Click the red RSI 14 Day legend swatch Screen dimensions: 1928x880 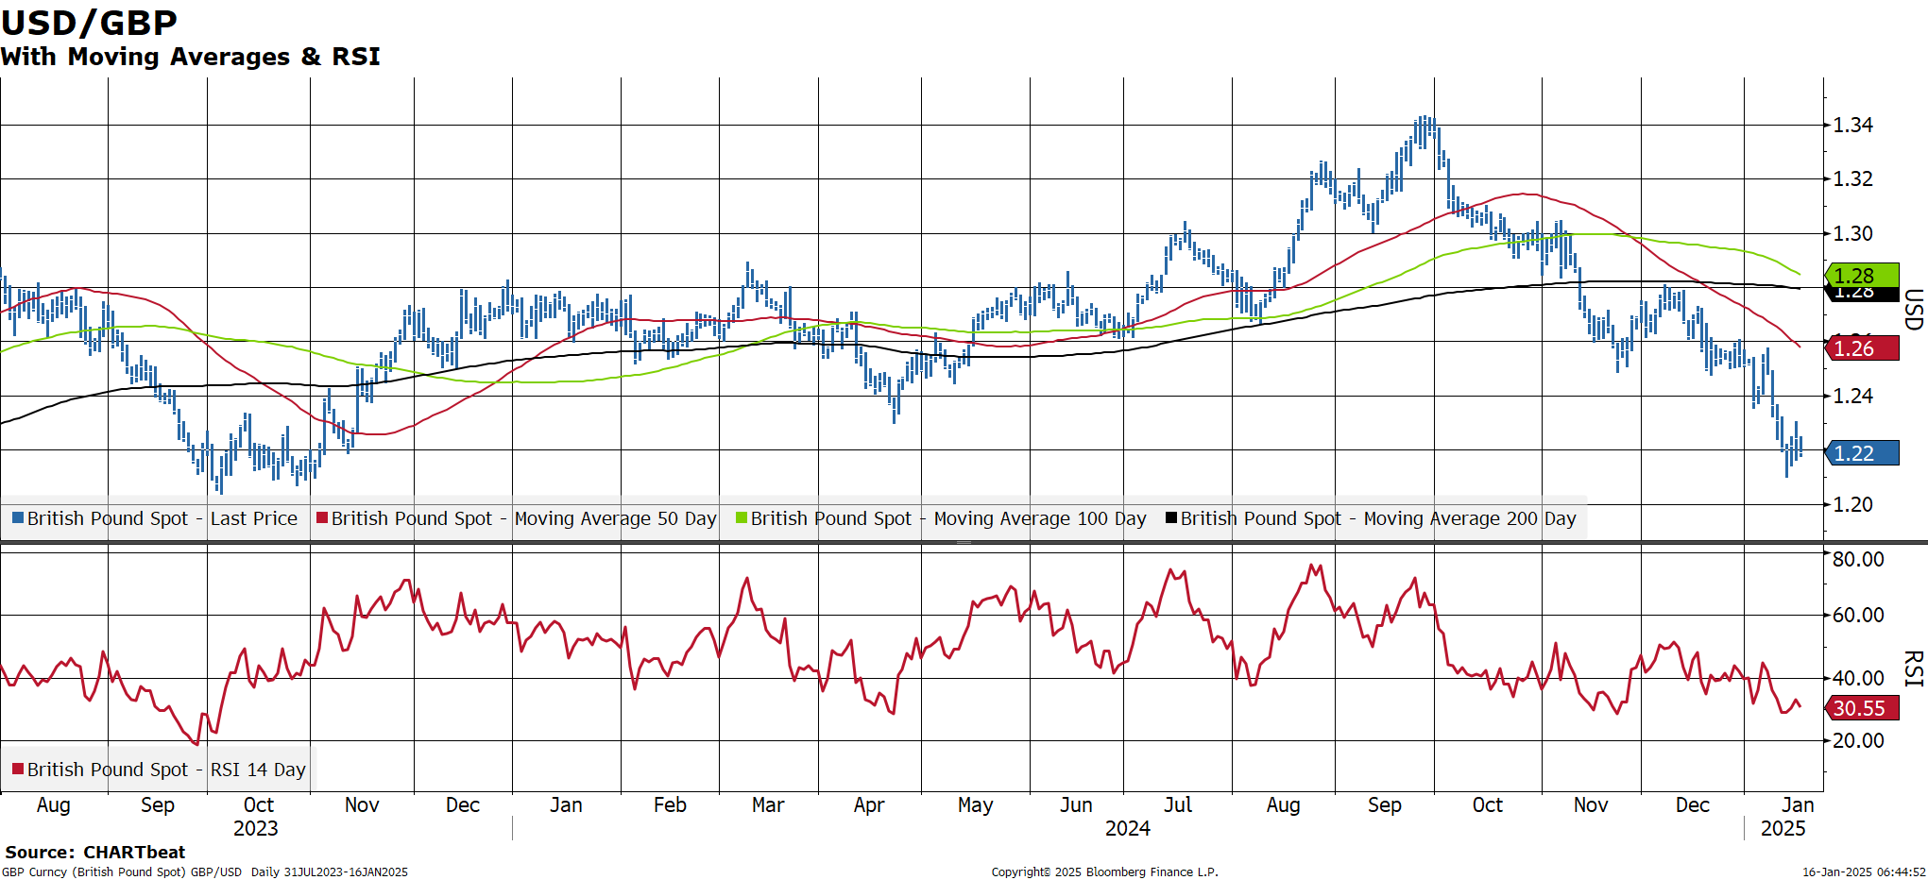point(18,769)
